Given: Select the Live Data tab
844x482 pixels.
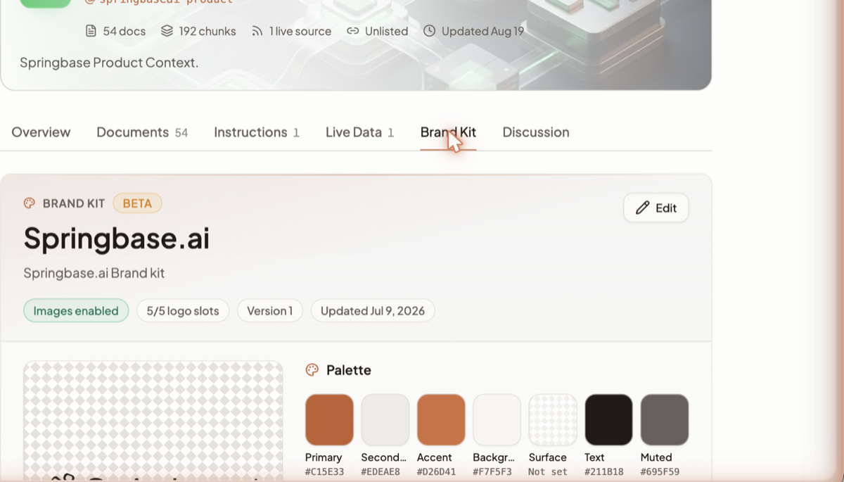Looking at the screenshot, I should 359,132.
